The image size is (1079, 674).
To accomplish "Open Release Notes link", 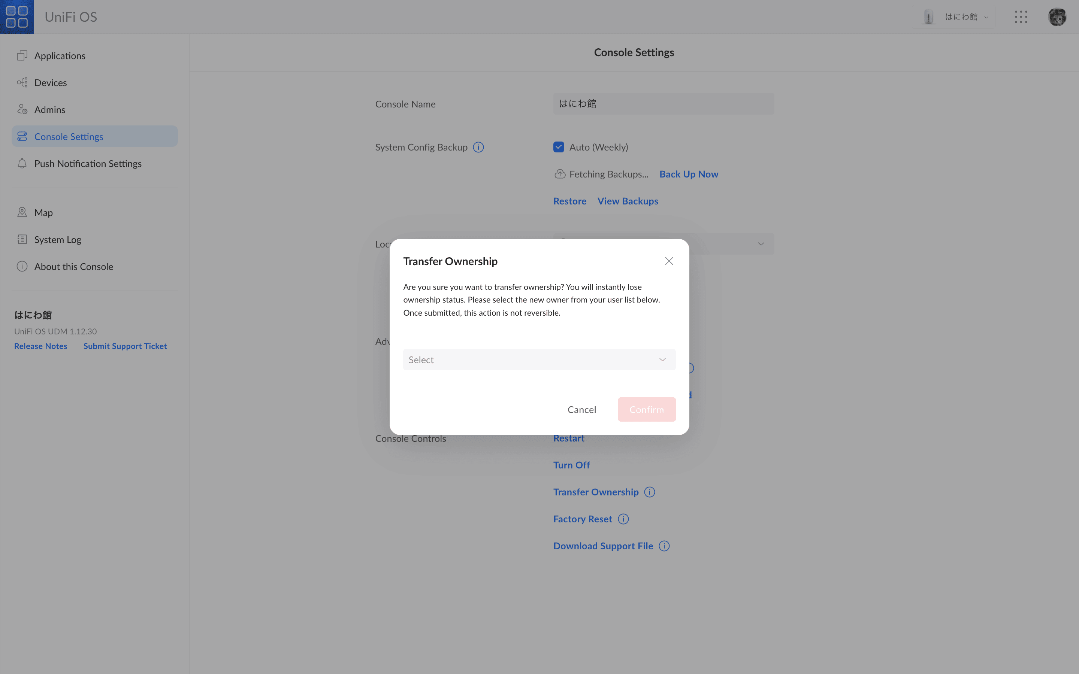I will click(x=40, y=346).
